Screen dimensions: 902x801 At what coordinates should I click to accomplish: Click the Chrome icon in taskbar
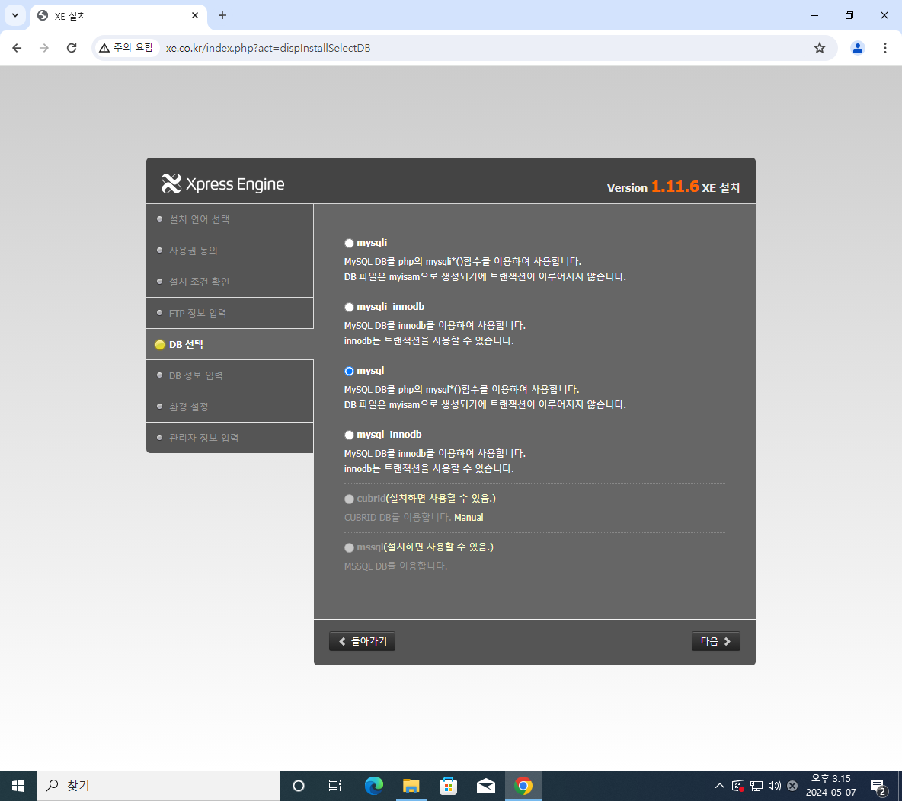[523, 786]
